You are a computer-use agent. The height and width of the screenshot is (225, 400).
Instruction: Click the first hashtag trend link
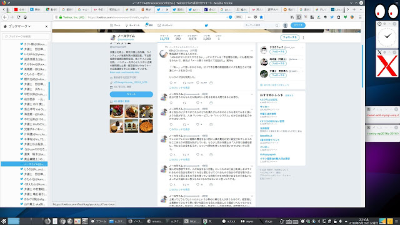(x=269, y=100)
